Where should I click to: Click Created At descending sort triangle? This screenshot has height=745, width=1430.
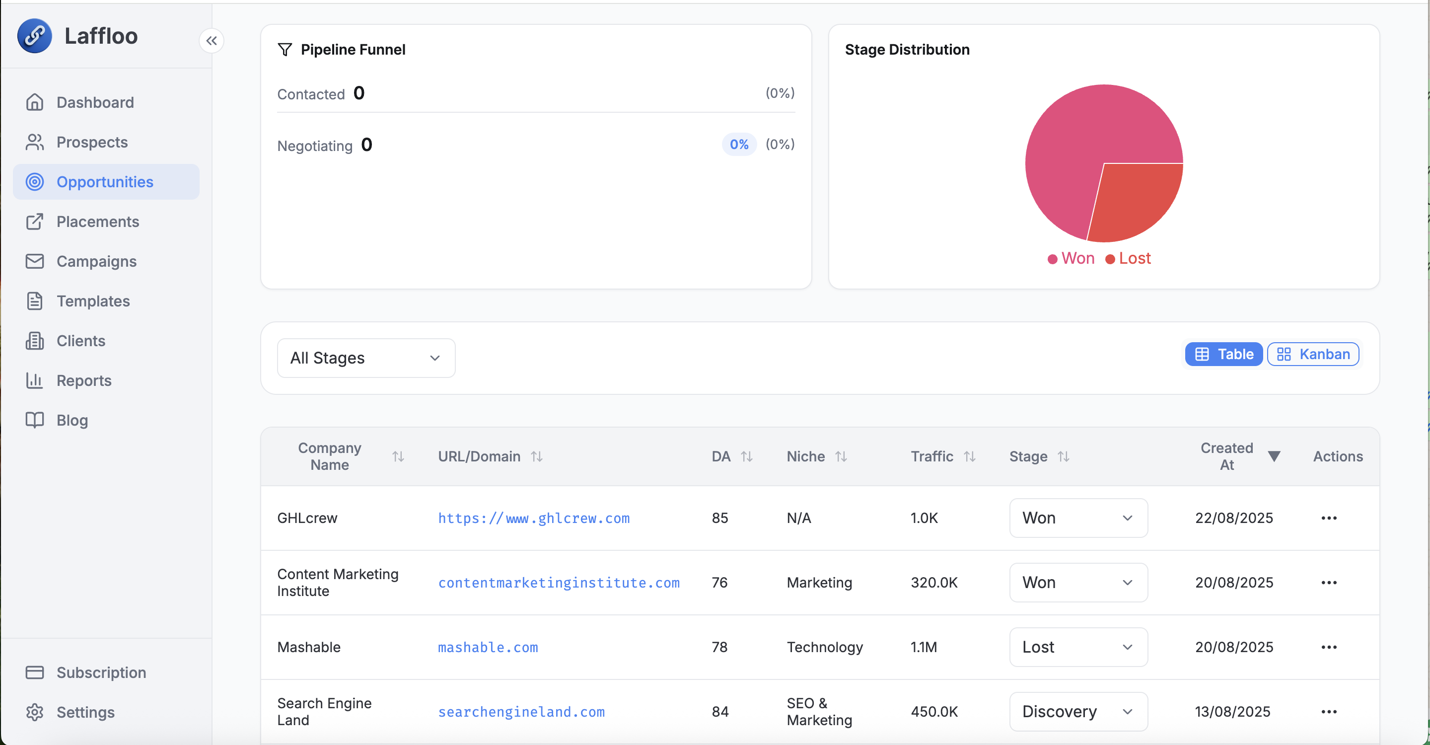pos(1274,456)
